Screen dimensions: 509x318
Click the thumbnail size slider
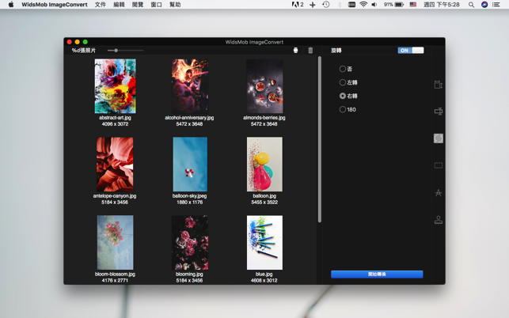(125, 51)
